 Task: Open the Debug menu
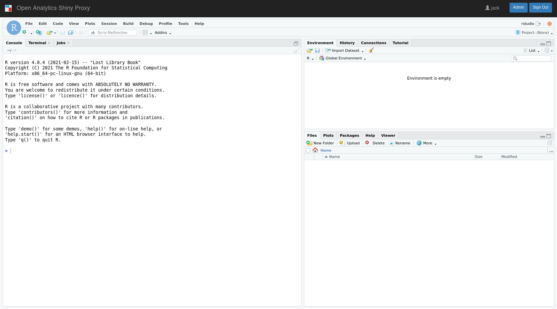click(146, 24)
